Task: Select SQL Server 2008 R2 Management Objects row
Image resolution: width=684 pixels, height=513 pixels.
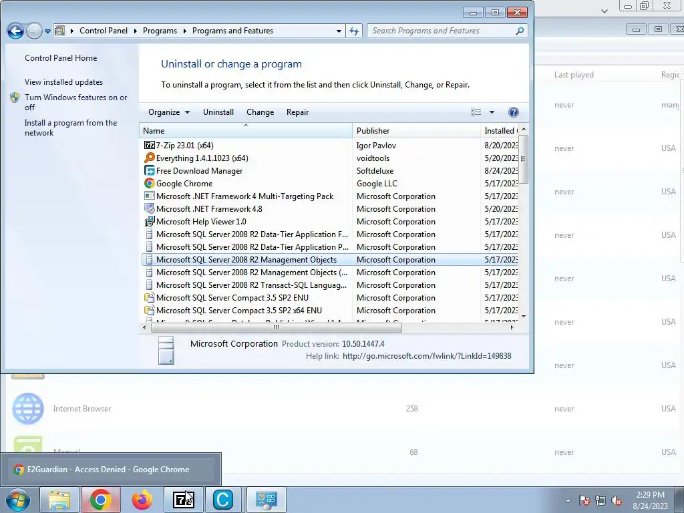Action: click(x=330, y=260)
